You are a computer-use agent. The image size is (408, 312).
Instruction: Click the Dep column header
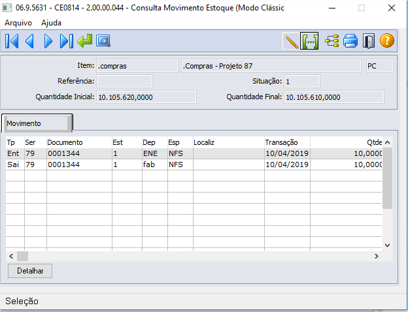(155, 142)
